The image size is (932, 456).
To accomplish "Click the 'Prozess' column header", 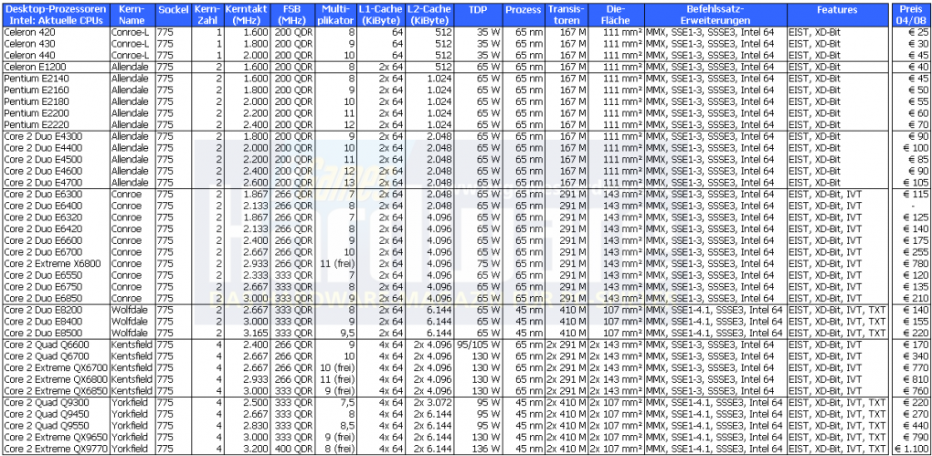I will coord(524,15).
